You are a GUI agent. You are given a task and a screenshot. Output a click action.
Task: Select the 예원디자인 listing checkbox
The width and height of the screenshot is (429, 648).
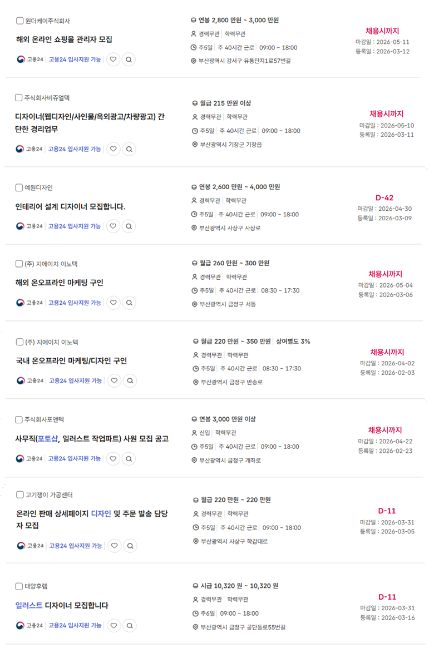tap(19, 187)
